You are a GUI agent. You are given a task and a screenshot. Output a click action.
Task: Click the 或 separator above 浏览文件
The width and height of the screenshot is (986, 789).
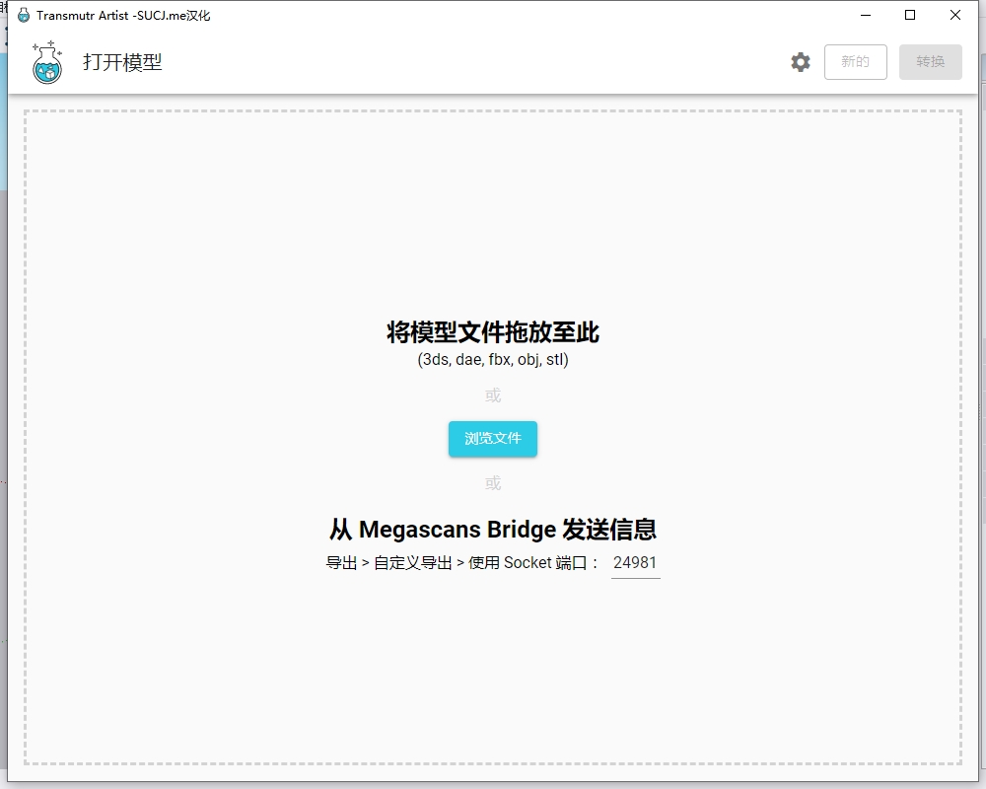pos(493,395)
